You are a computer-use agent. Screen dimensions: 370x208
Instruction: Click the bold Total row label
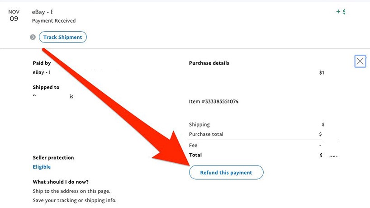[x=195, y=155]
